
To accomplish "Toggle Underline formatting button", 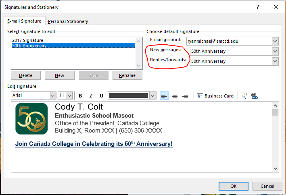I will click(x=101, y=96).
